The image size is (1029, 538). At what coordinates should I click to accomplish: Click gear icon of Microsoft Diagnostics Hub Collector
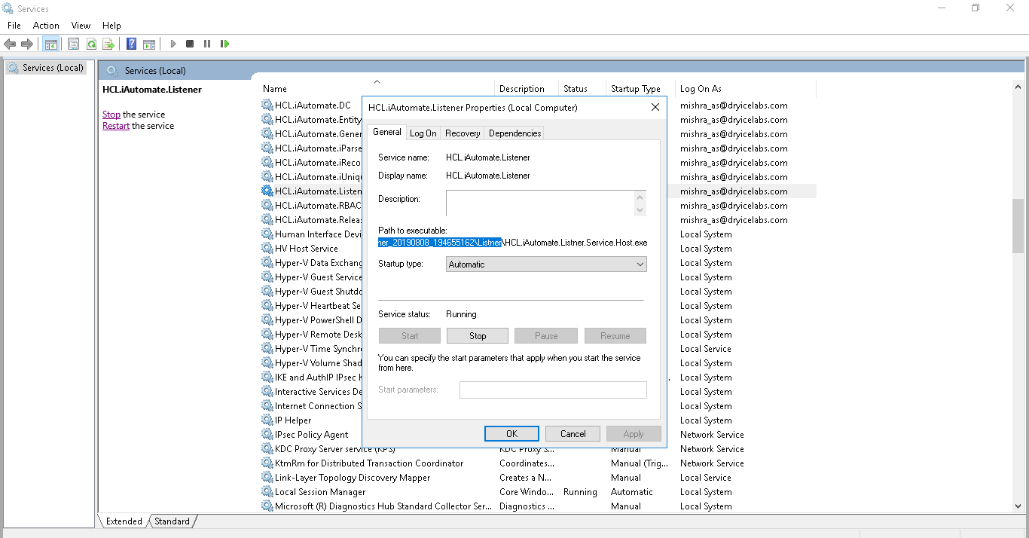tap(267, 506)
